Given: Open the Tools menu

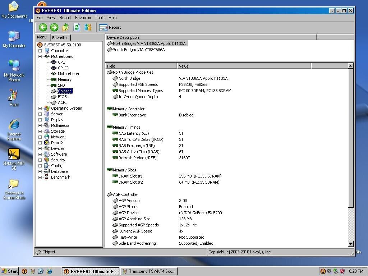Looking at the screenshot, I should coord(100,18).
